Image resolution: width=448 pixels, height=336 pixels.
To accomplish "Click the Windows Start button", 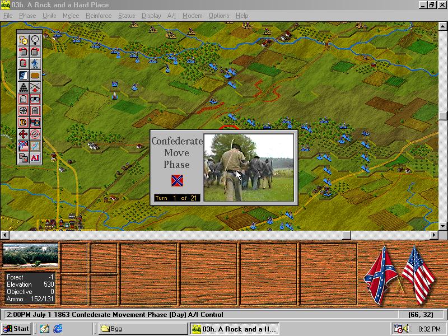I will [16, 329].
